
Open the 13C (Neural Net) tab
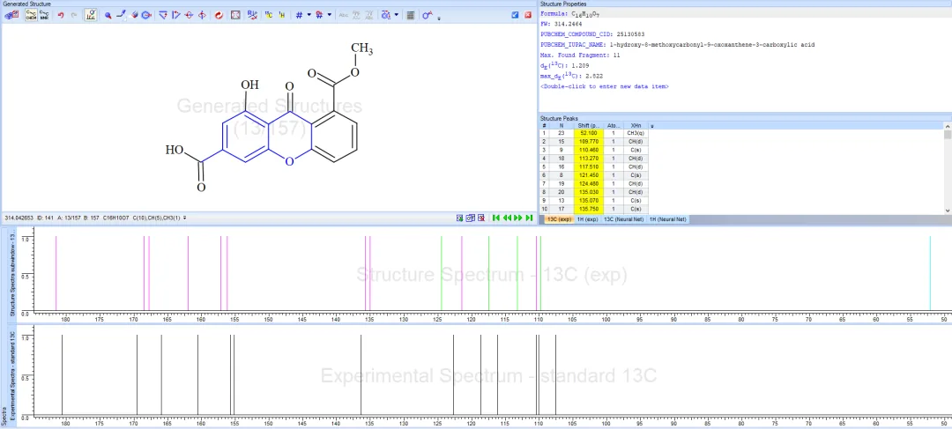623,219
